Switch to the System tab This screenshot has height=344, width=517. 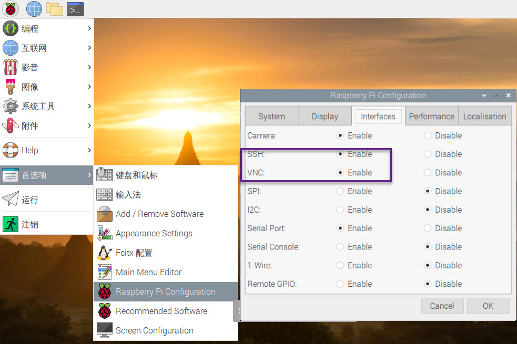(272, 116)
